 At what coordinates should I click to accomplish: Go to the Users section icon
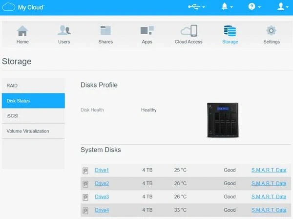[64, 31]
